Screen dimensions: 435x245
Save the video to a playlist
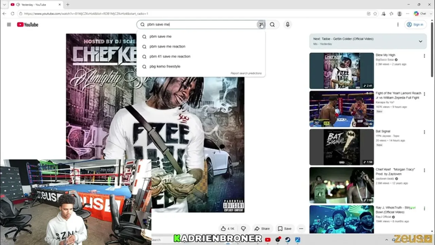[284, 229]
